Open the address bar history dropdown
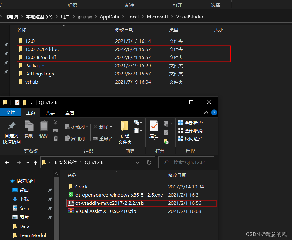The height and width of the screenshot is (240, 292). pos(137,163)
